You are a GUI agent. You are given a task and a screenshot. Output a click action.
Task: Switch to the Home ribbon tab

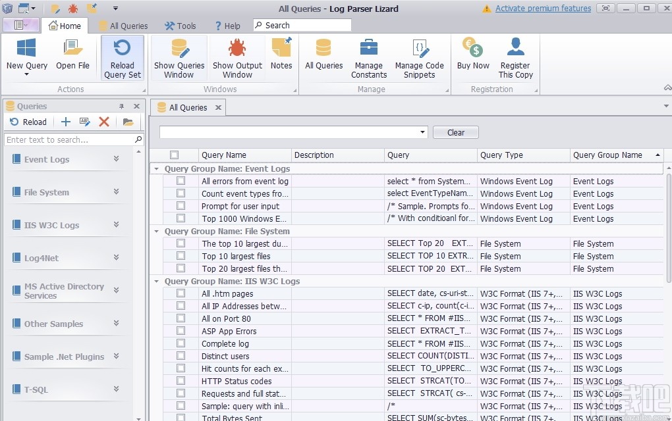point(65,26)
